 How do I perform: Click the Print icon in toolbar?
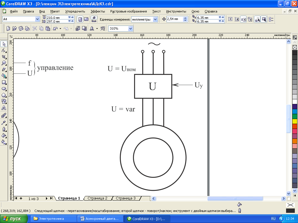point(27,28)
